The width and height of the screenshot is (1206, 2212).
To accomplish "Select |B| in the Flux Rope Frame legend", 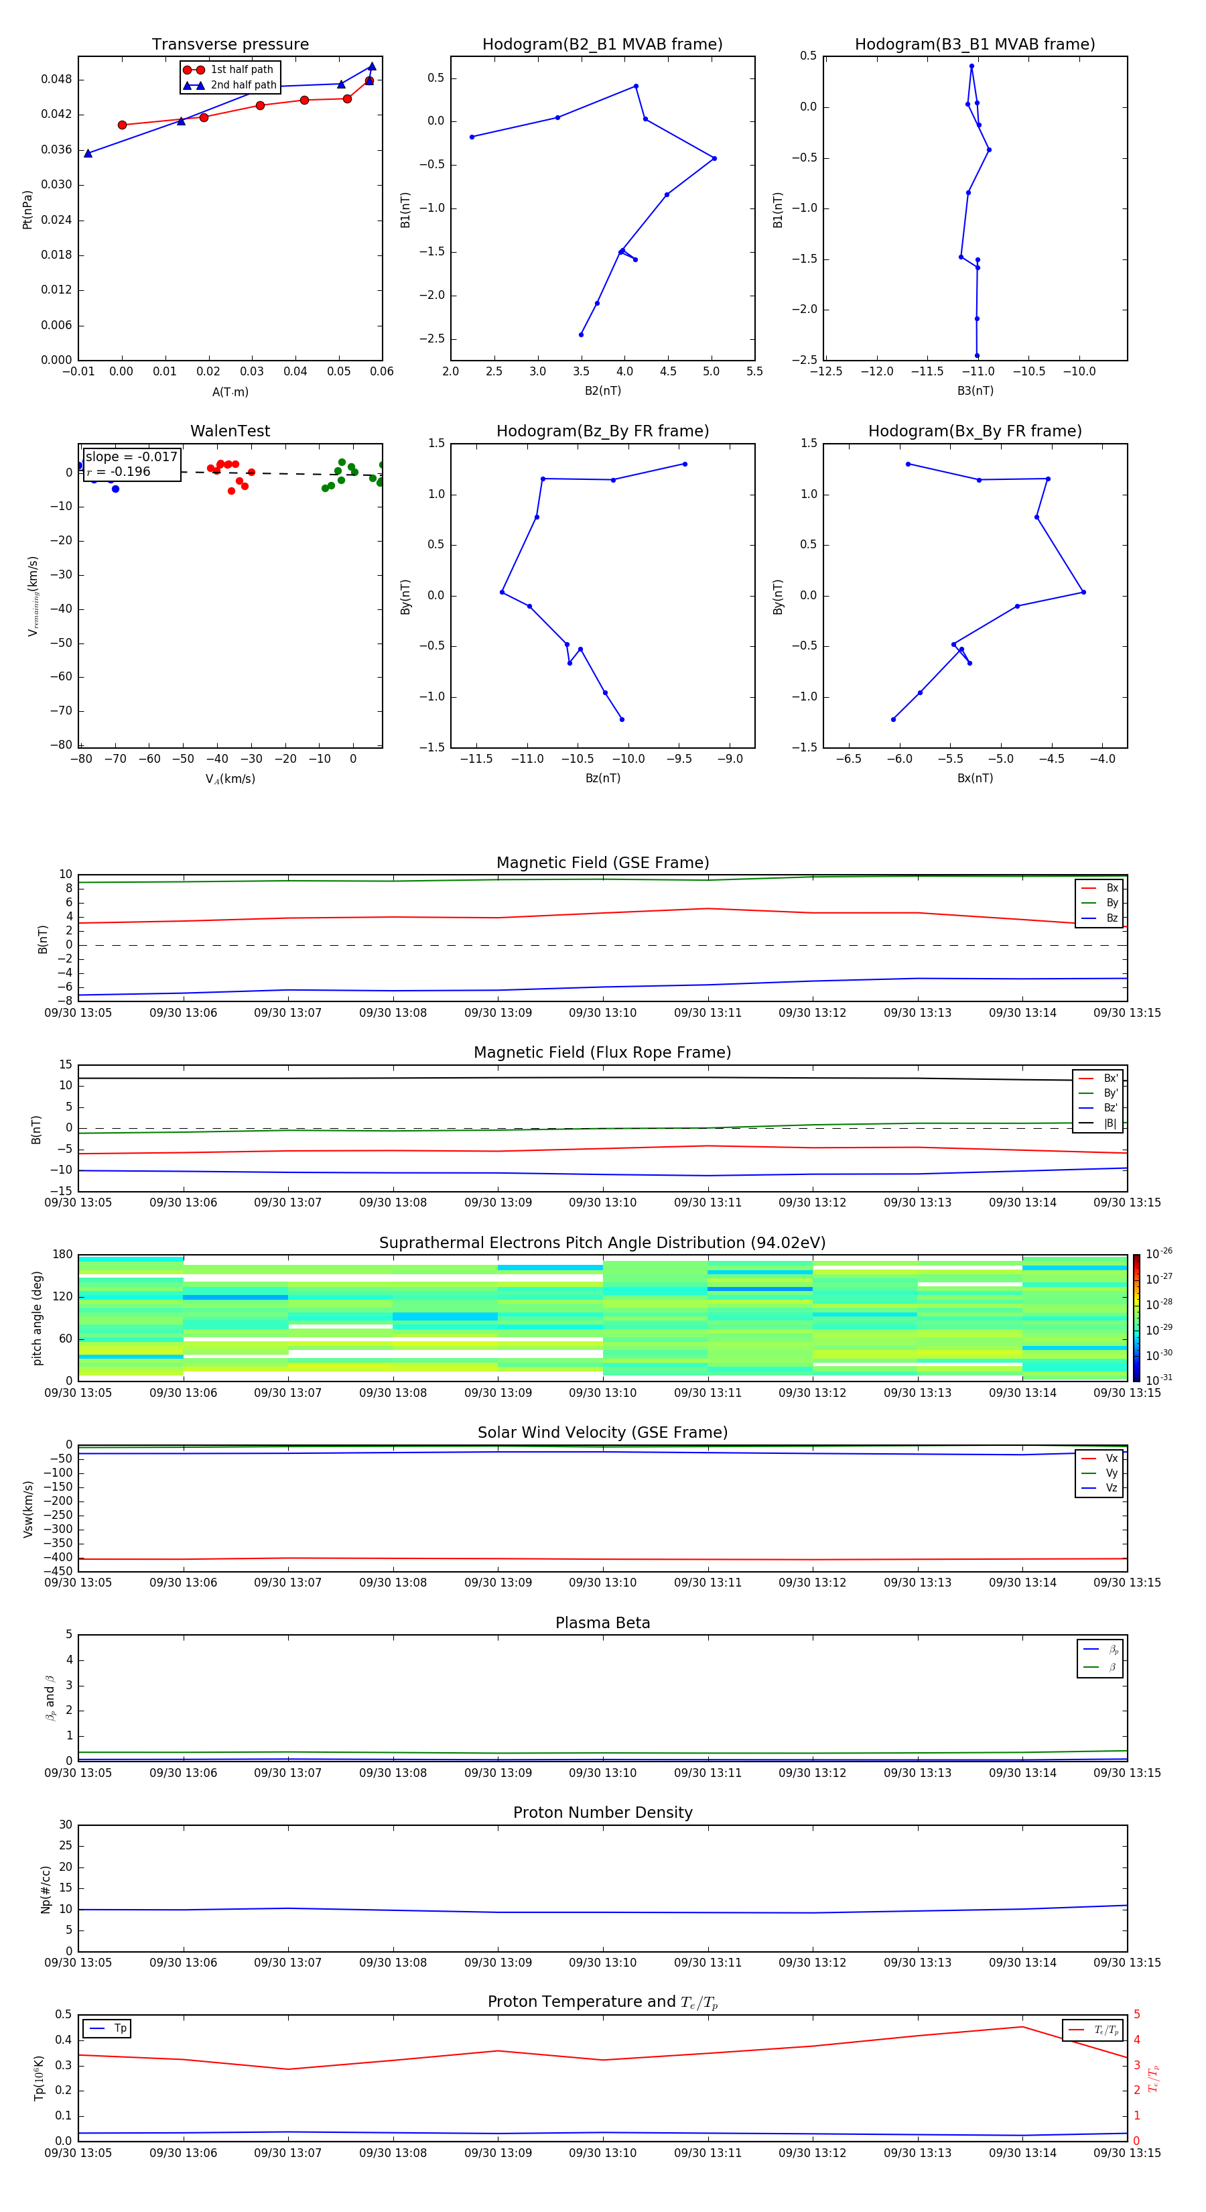I will pos(1099,1124).
